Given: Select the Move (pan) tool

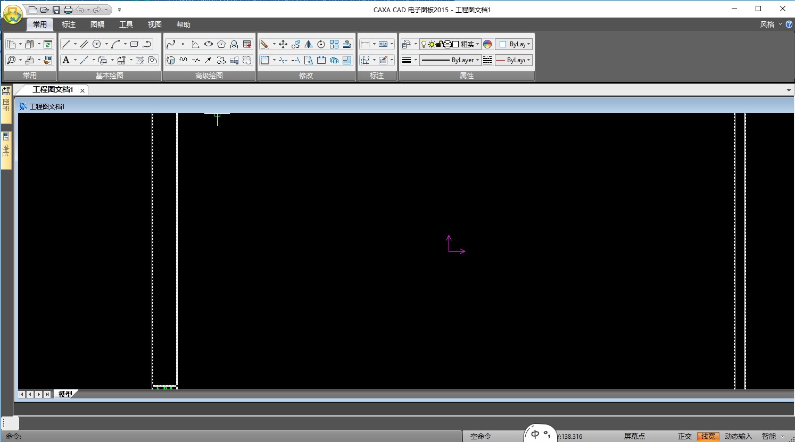Looking at the screenshot, I should (x=283, y=44).
